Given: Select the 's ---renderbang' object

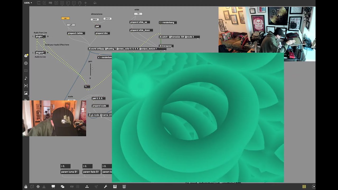Looking at the screenshot, I should tap(105, 58).
